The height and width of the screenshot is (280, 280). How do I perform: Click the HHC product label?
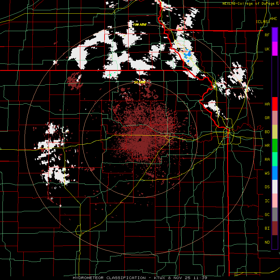point(273,19)
